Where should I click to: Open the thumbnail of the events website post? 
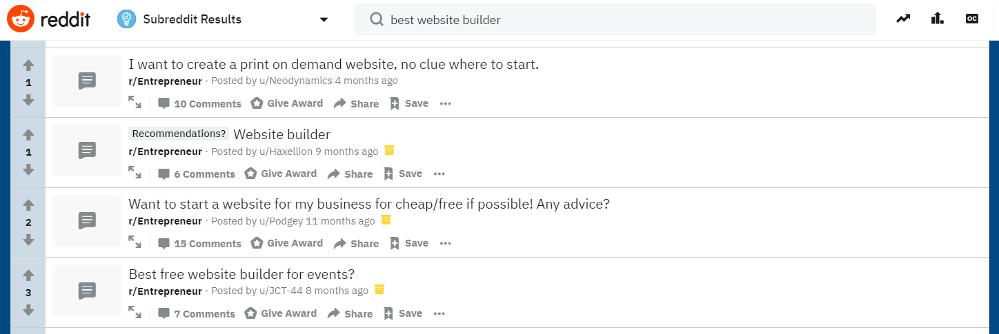[87, 290]
